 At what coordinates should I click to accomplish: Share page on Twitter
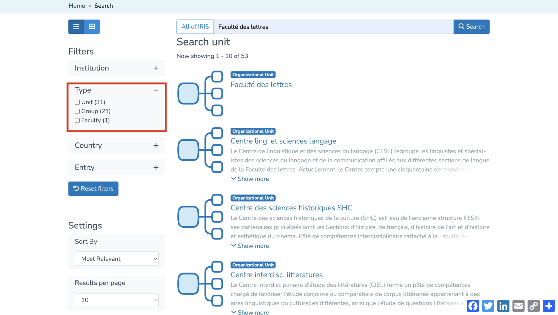(488, 306)
